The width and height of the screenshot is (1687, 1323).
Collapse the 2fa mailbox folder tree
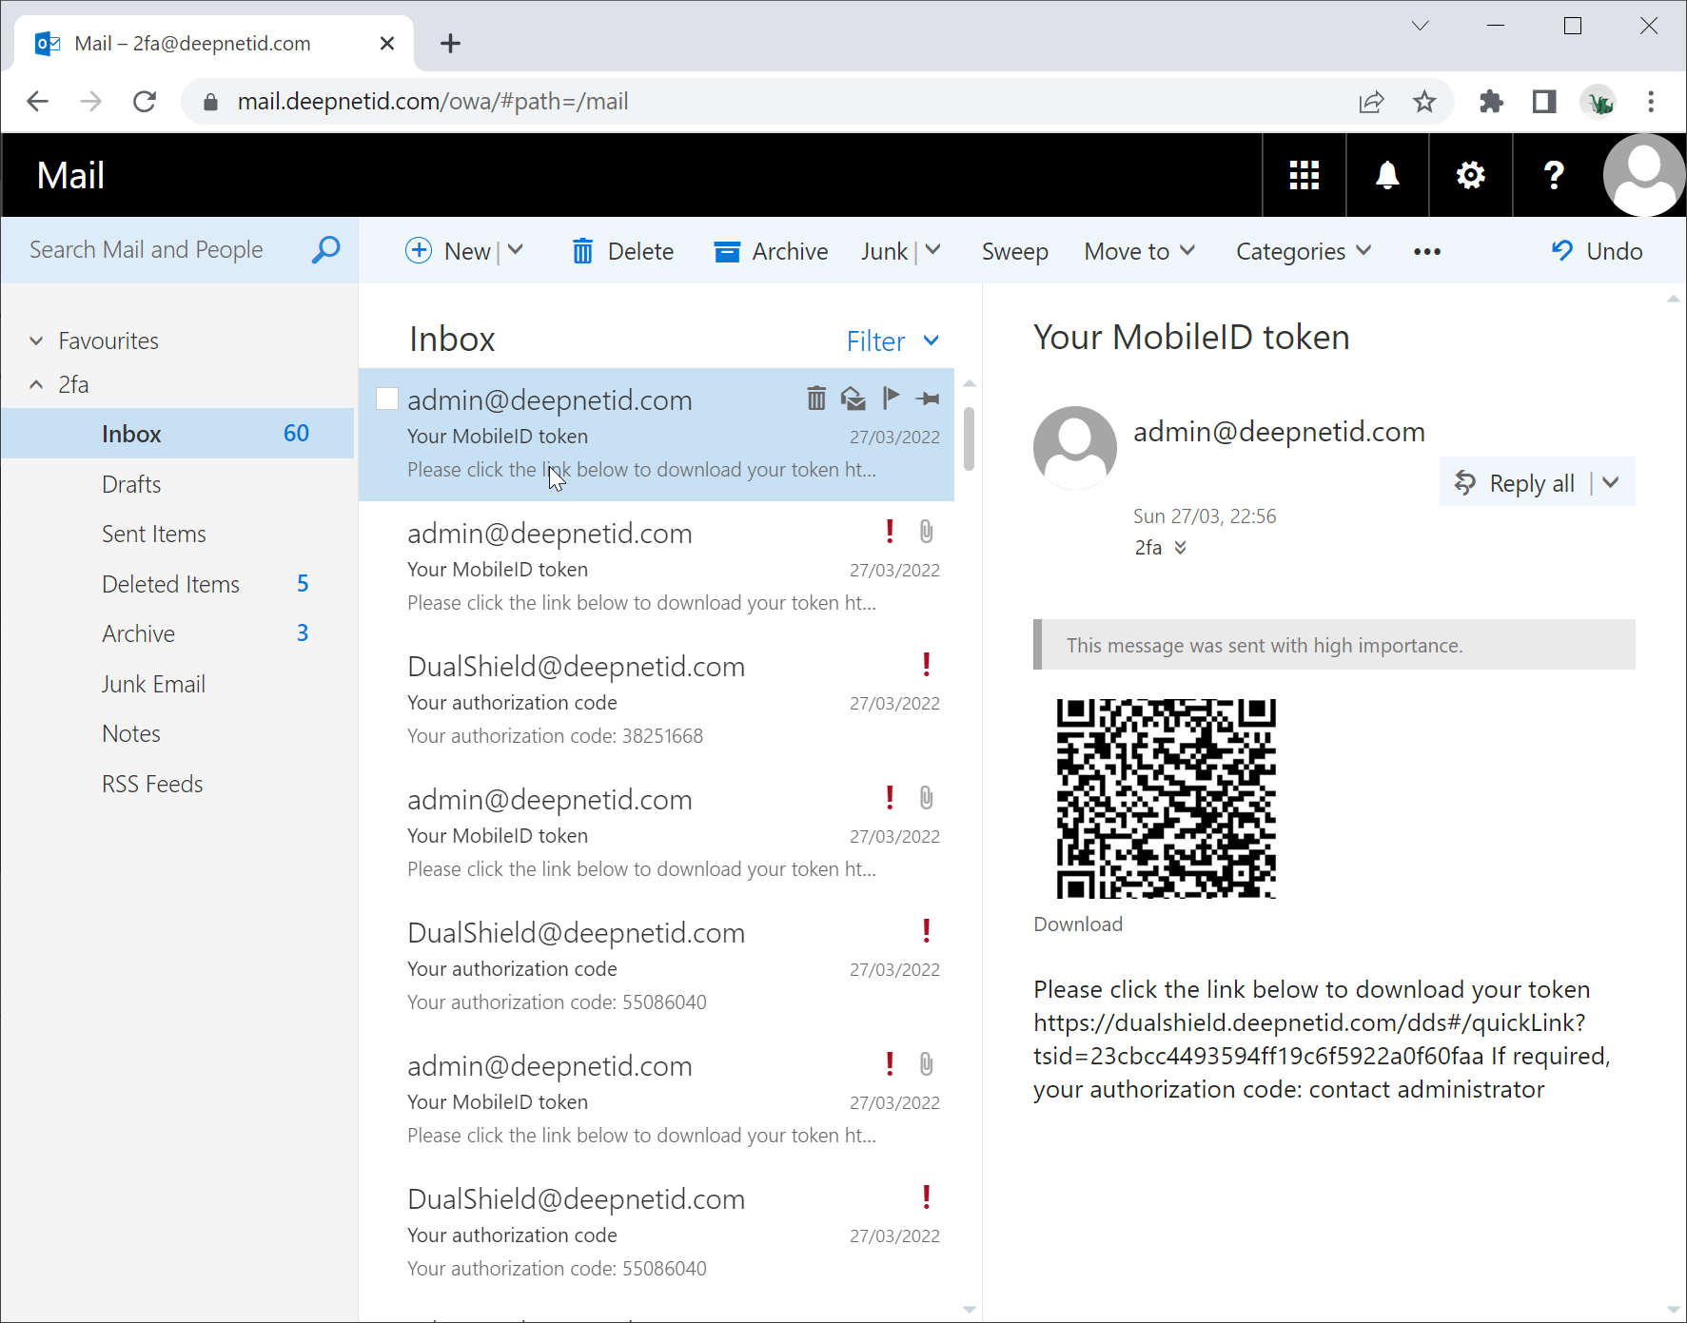tap(36, 385)
